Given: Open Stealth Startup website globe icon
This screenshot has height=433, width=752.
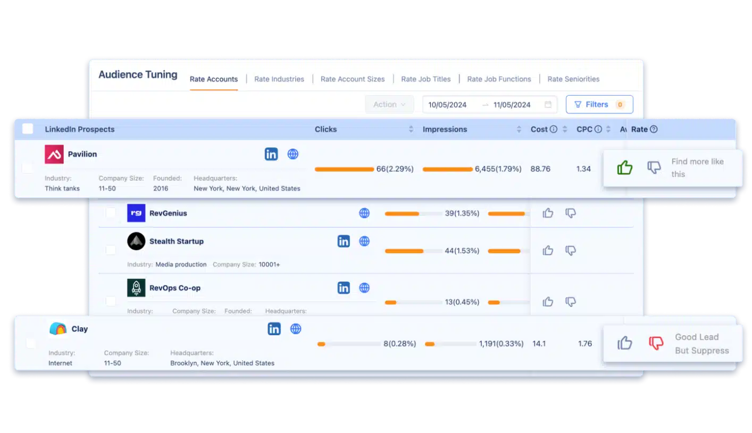Looking at the screenshot, I should pos(364,242).
